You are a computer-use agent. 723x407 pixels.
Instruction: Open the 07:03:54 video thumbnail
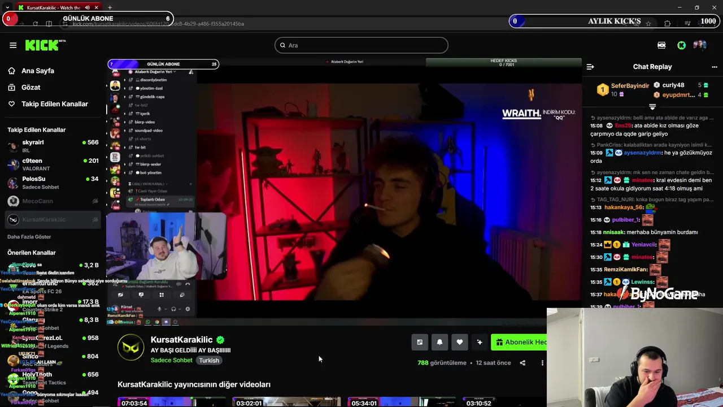tap(171, 402)
